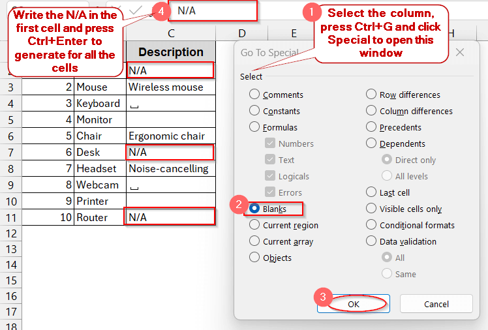Choose the Constants radio option

point(254,111)
